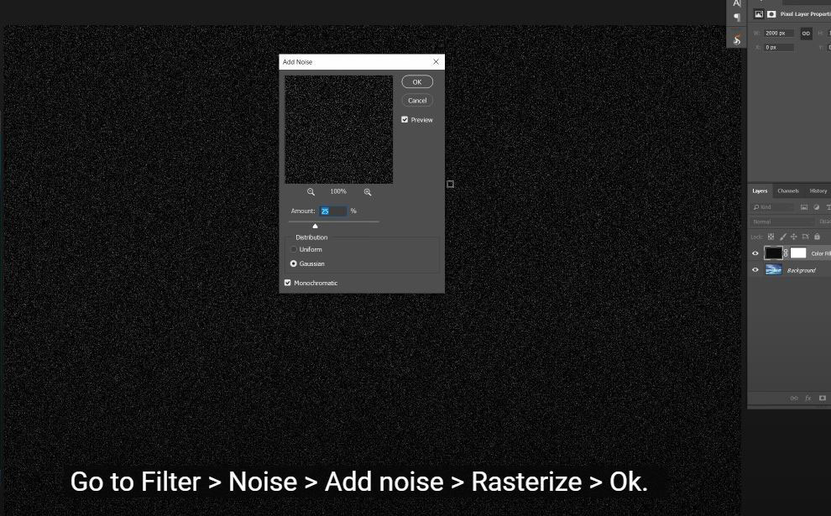Toggle the Preview checkbox
Screen dimensions: 831x516
(x=405, y=120)
